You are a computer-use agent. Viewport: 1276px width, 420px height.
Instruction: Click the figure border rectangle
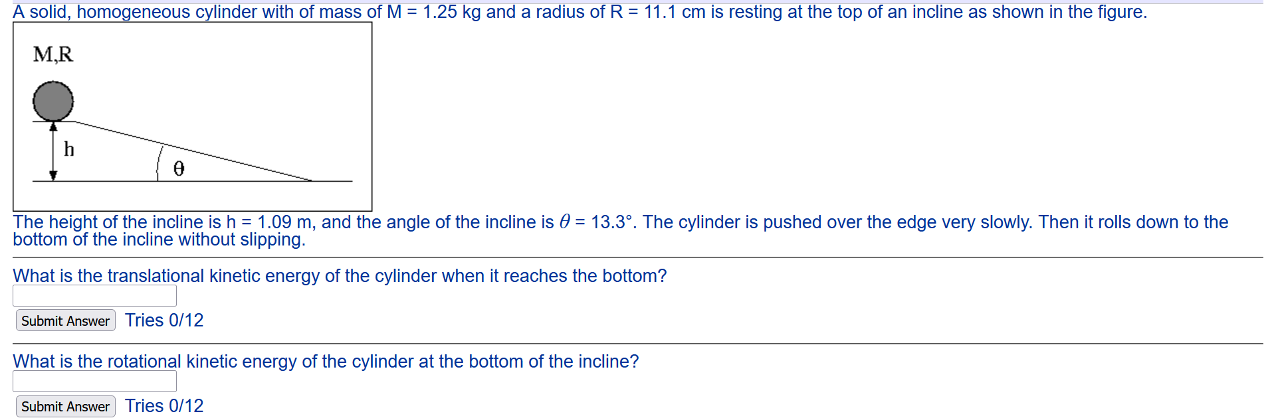193,22
